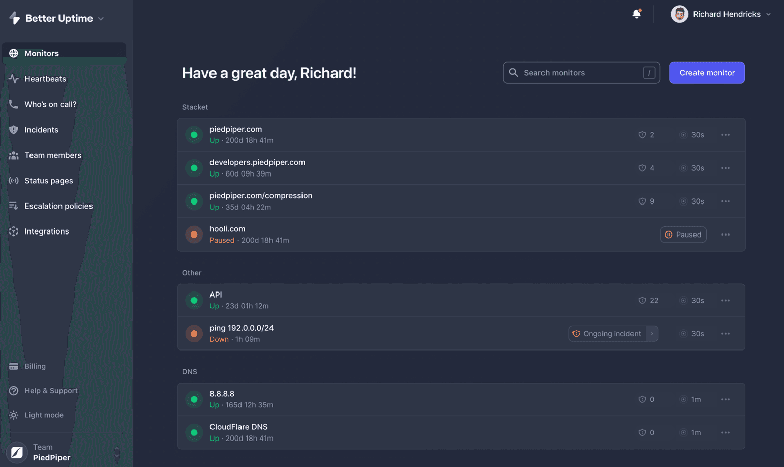Click the magnifier icon in search box
The width and height of the screenshot is (784, 467).
[514, 73]
